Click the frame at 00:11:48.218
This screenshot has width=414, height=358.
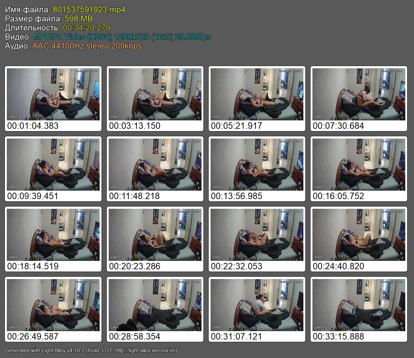pos(155,164)
